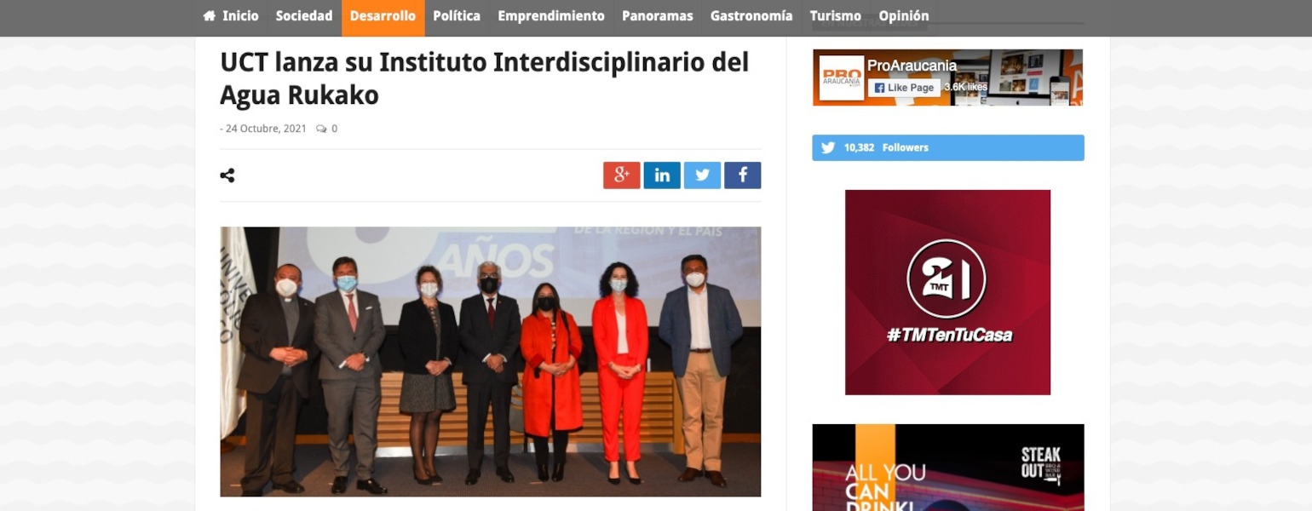Open the ProAraucania Facebook page link

click(x=912, y=66)
